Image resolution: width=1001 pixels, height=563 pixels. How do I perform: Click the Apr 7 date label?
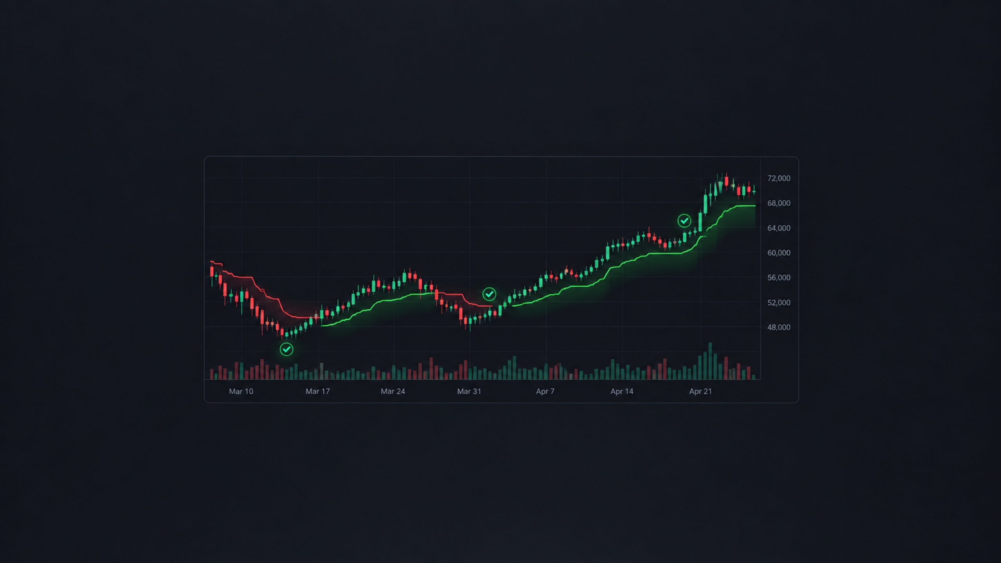point(545,391)
